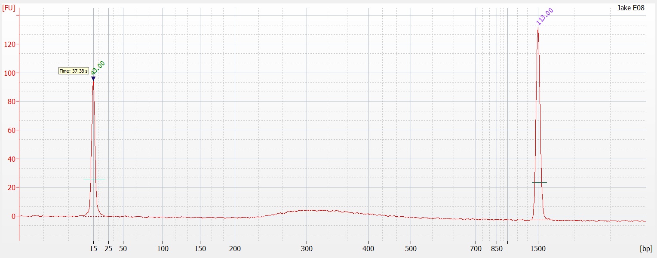This screenshot has height=258, width=657.
Task: Click the 500 x-axis tick label
Action: [x=411, y=249]
